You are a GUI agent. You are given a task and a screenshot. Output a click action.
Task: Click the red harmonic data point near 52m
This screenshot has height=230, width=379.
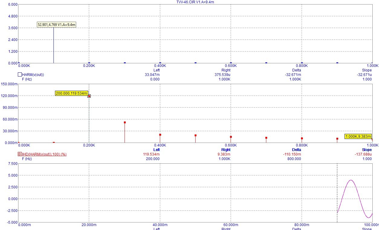(125, 122)
